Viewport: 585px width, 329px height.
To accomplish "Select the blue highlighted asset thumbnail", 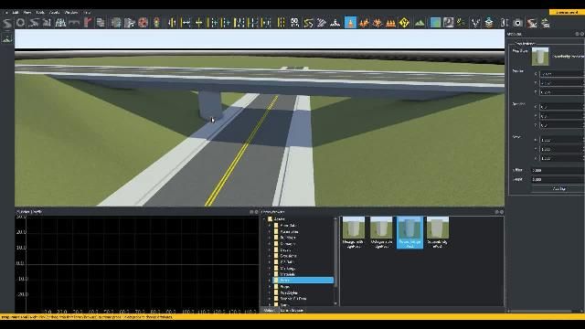I will (409, 232).
